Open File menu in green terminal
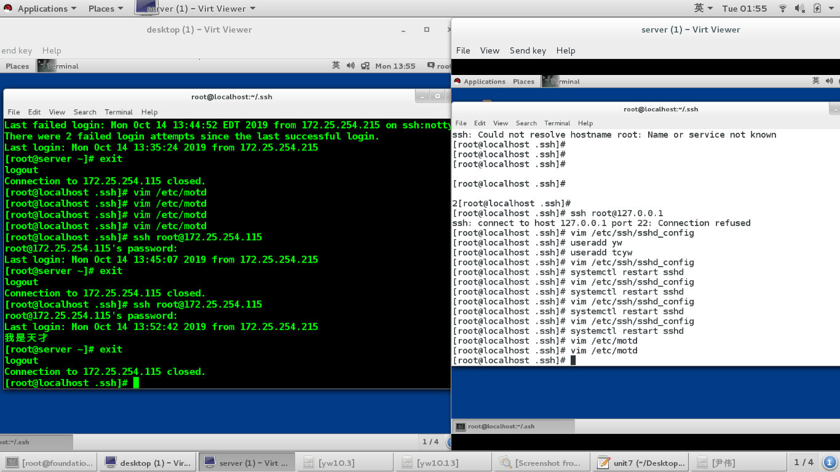This screenshot has width=840, height=472. pos(14,112)
